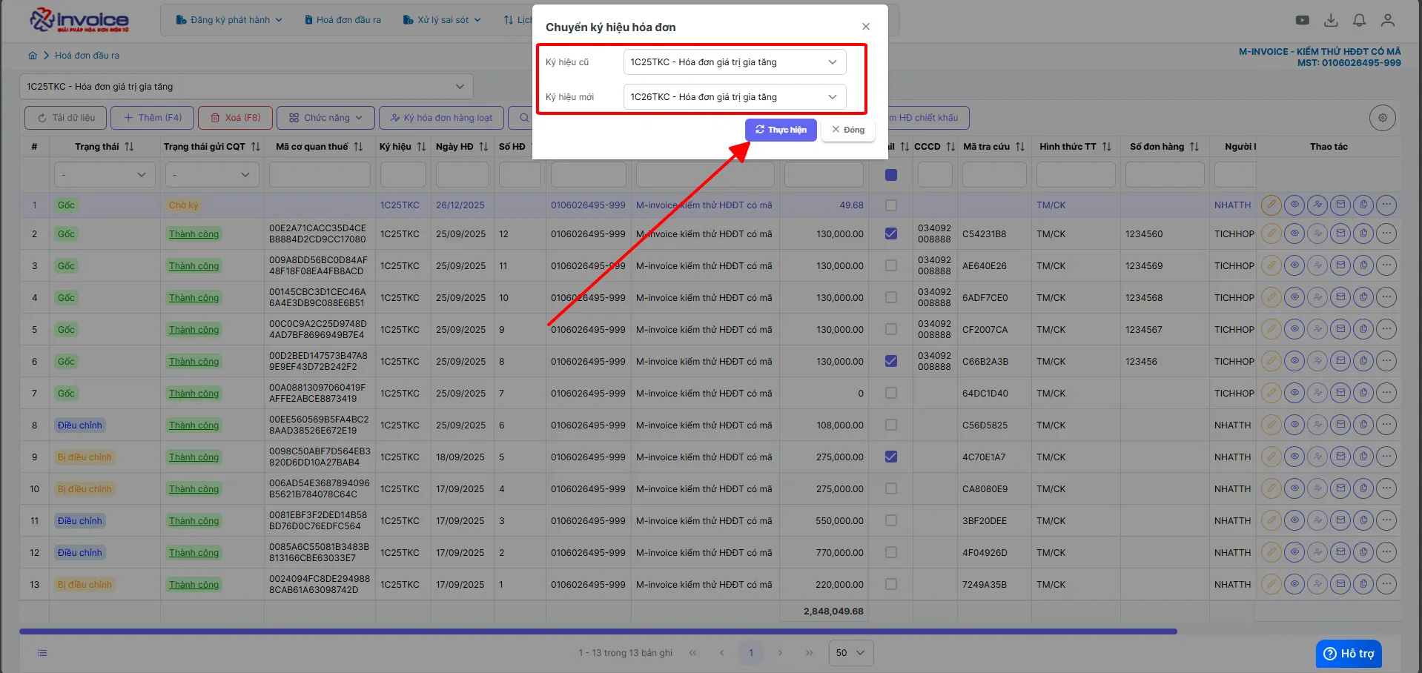Open the Ký hiệu cũ dropdown
Viewport: 1422px width, 673px height.
tap(734, 62)
